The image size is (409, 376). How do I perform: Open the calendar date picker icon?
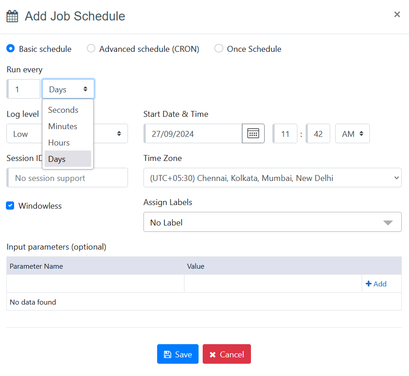253,134
